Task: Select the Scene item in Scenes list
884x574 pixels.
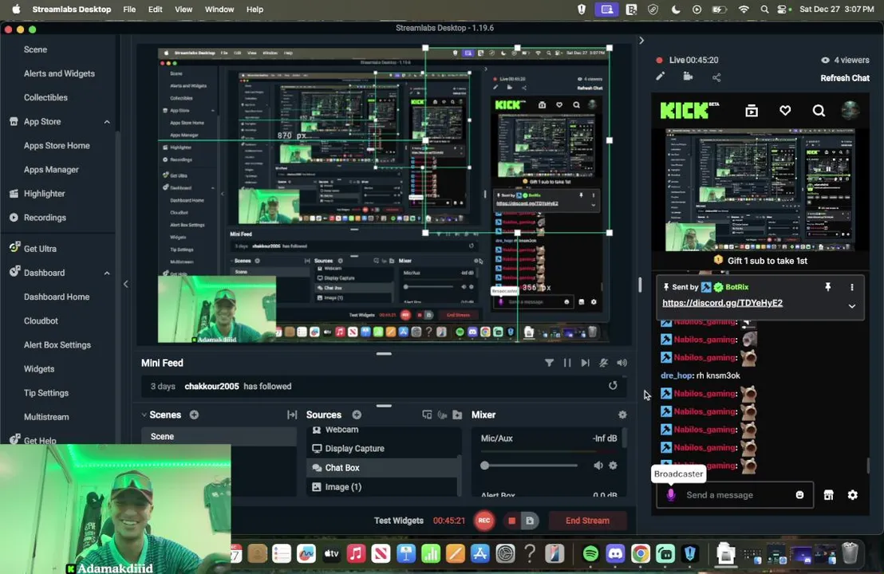Action: [219, 437]
